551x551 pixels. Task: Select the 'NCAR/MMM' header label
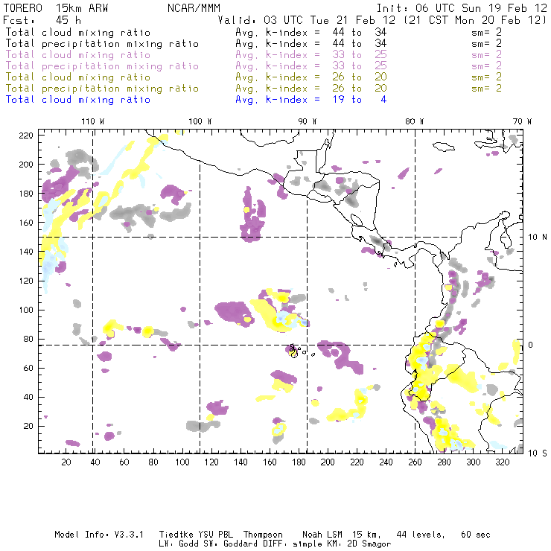[194, 8]
